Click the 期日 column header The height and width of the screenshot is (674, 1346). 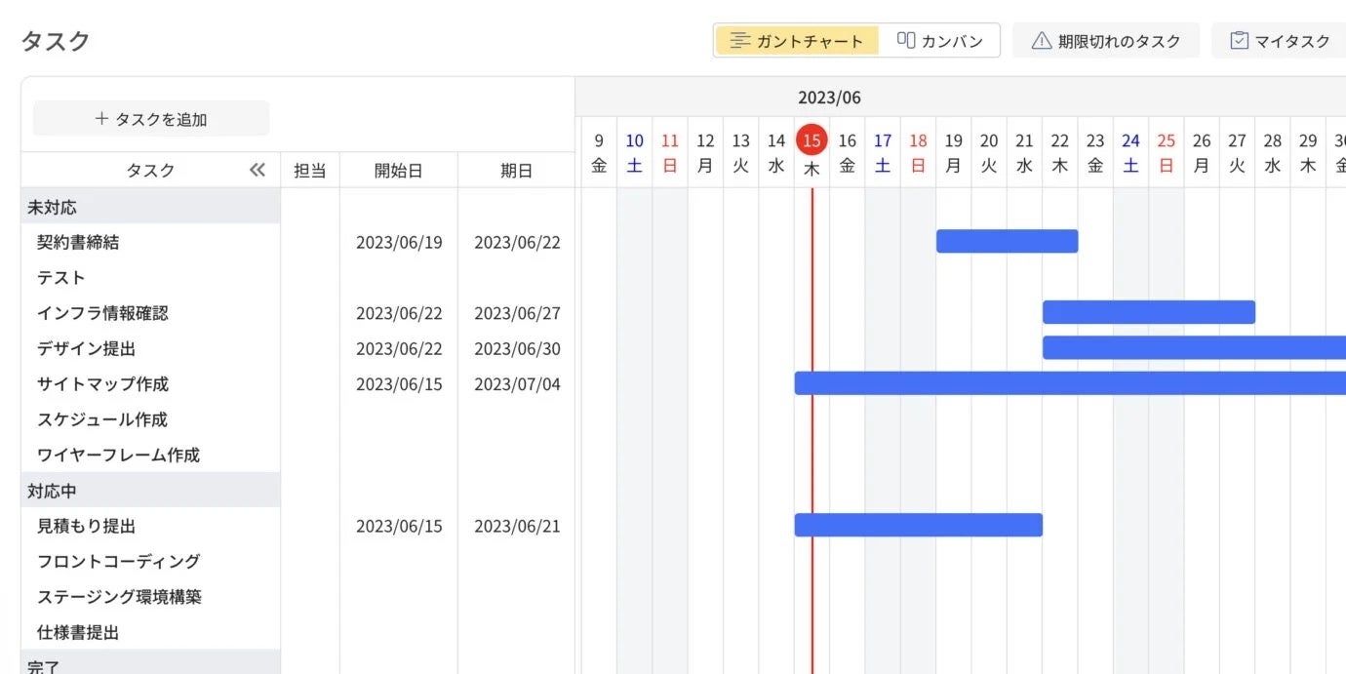[516, 171]
